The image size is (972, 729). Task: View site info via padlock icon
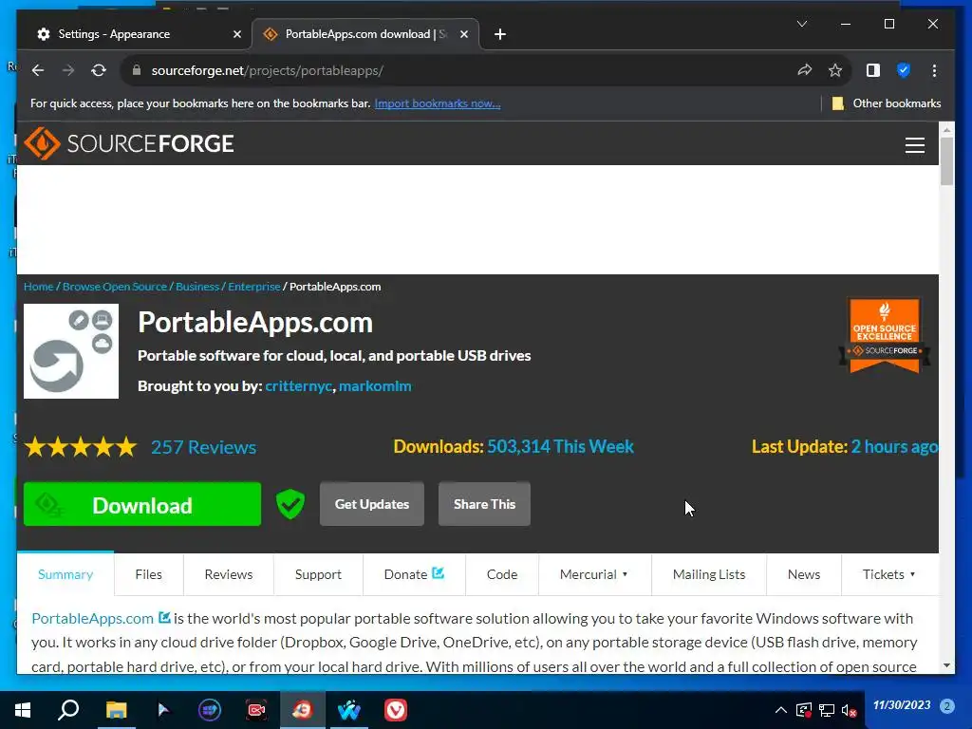(137, 70)
